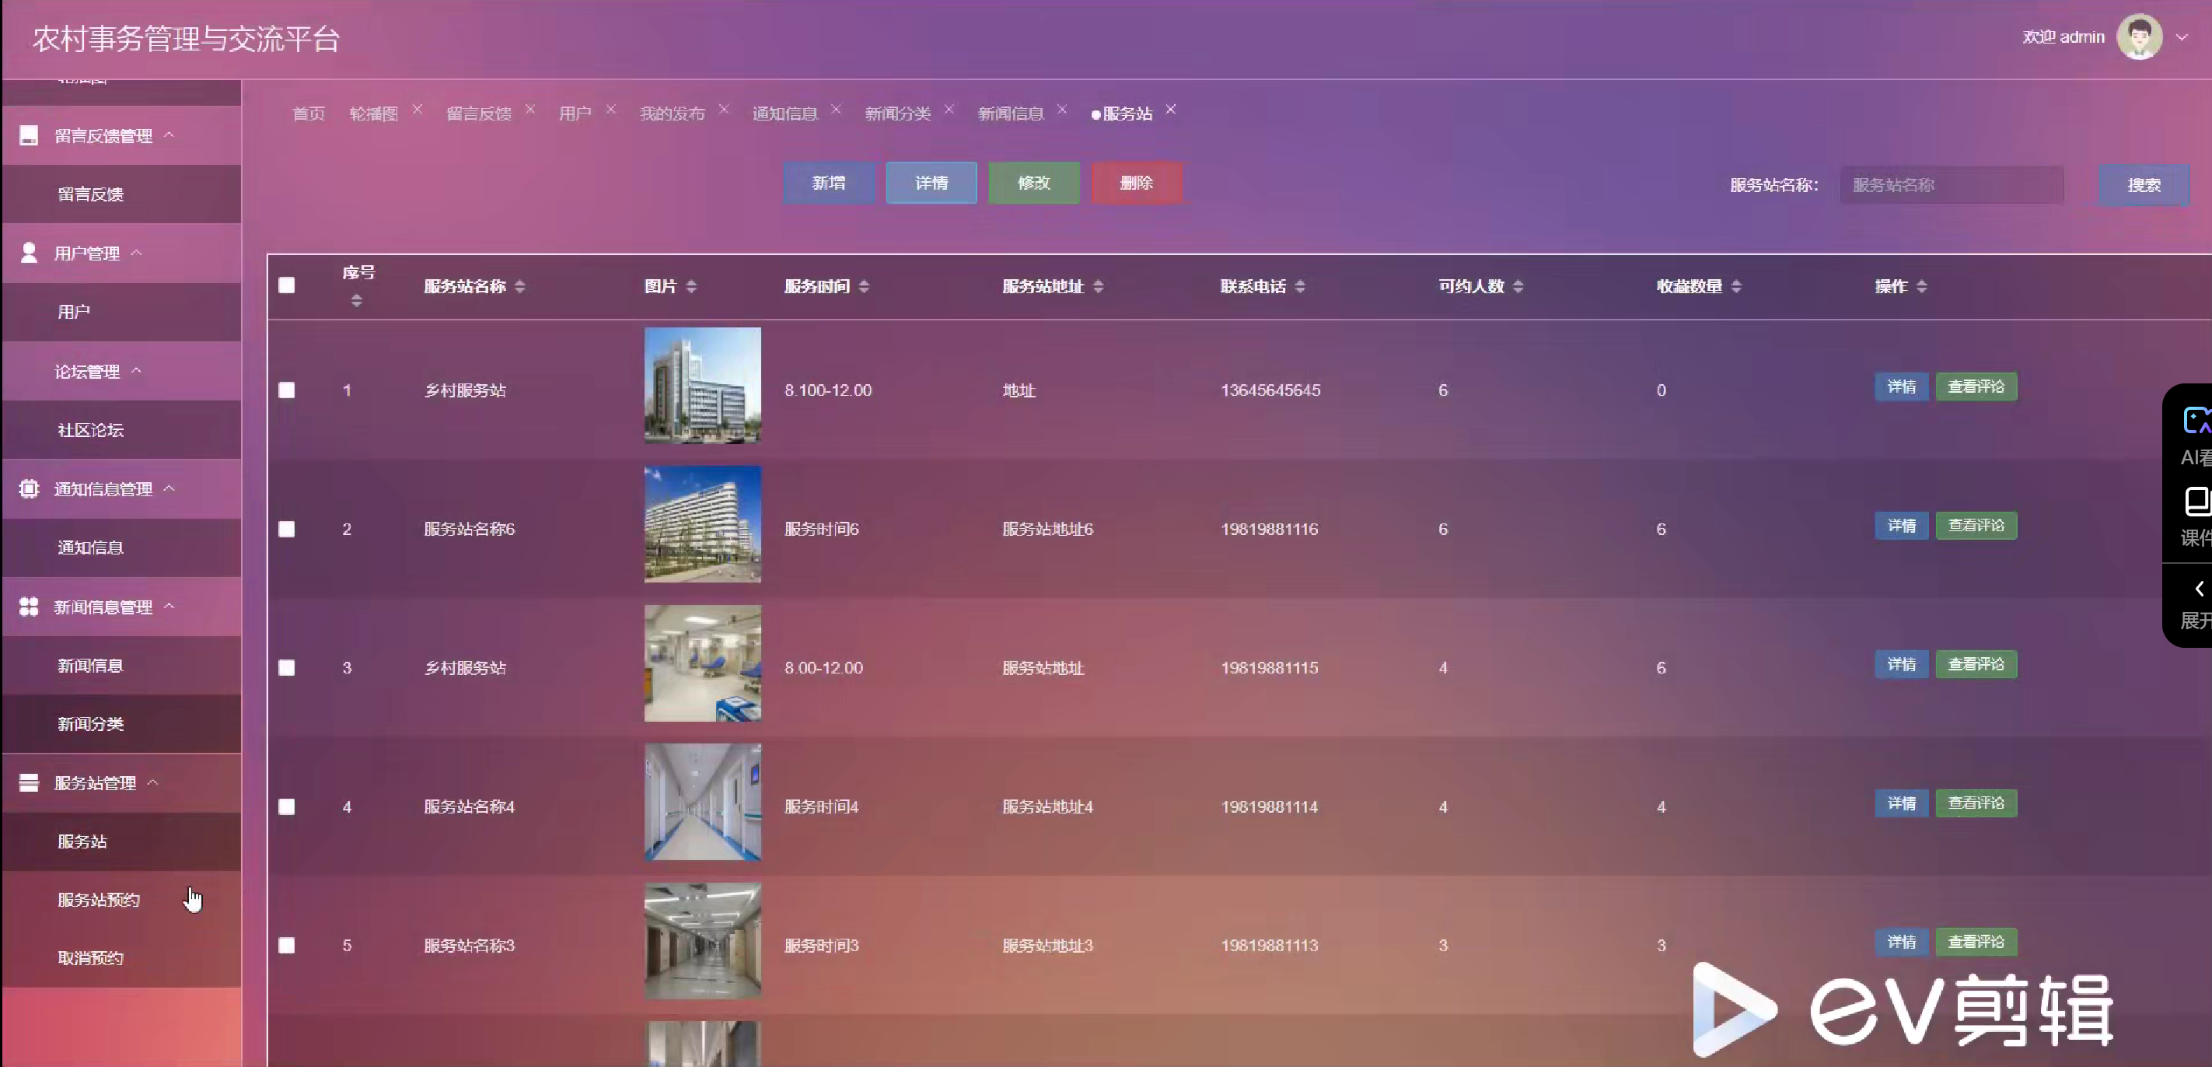This screenshot has width=2212, height=1067.
Task: Sort by 序号 column arrows
Action: point(356,301)
